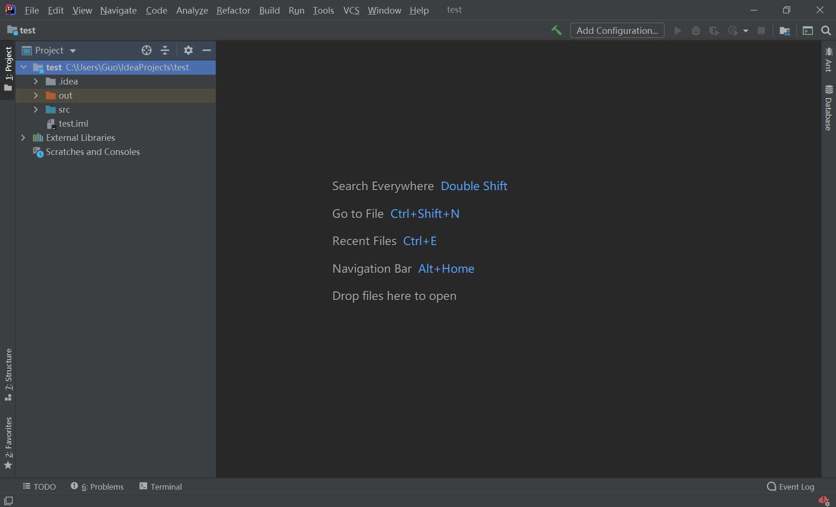The height and width of the screenshot is (507, 836).
Task: Click Locate/Select Opened File target icon
Action: pyautogui.click(x=147, y=50)
